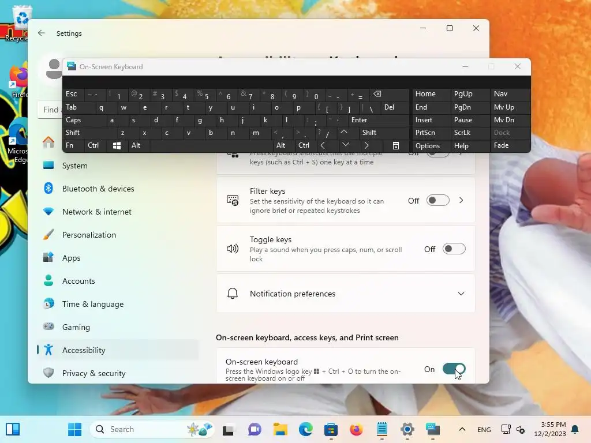This screenshot has width=591, height=443.
Task: Click the network tray icon
Action: pyautogui.click(x=506, y=429)
